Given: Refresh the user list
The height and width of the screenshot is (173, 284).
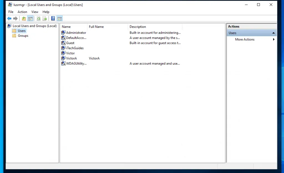Looking at the screenshot, I should tap(39, 18).
